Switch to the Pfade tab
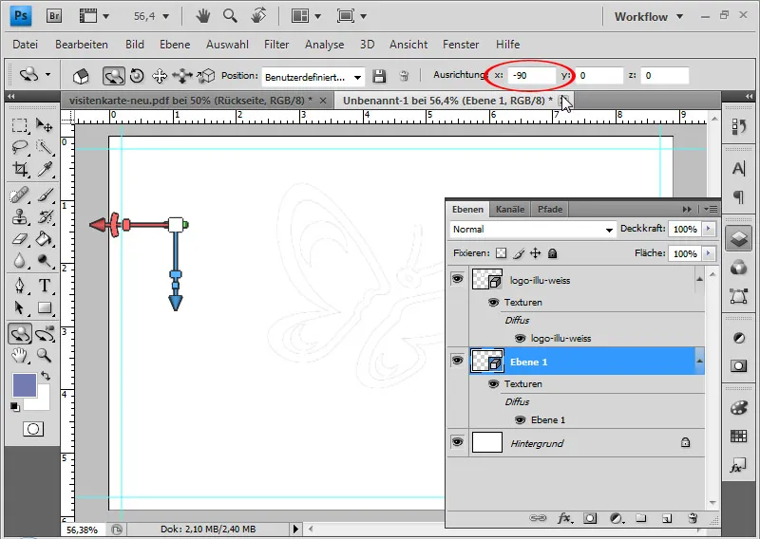 click(x=550, y=209)
